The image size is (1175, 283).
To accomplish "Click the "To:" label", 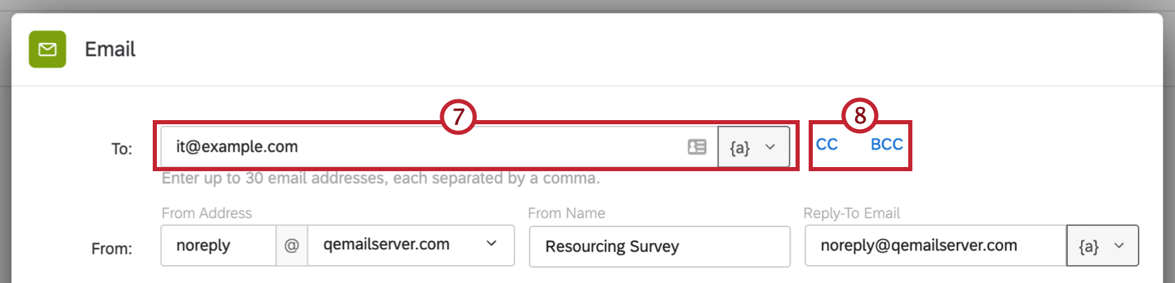I will [x=122, y=149].
